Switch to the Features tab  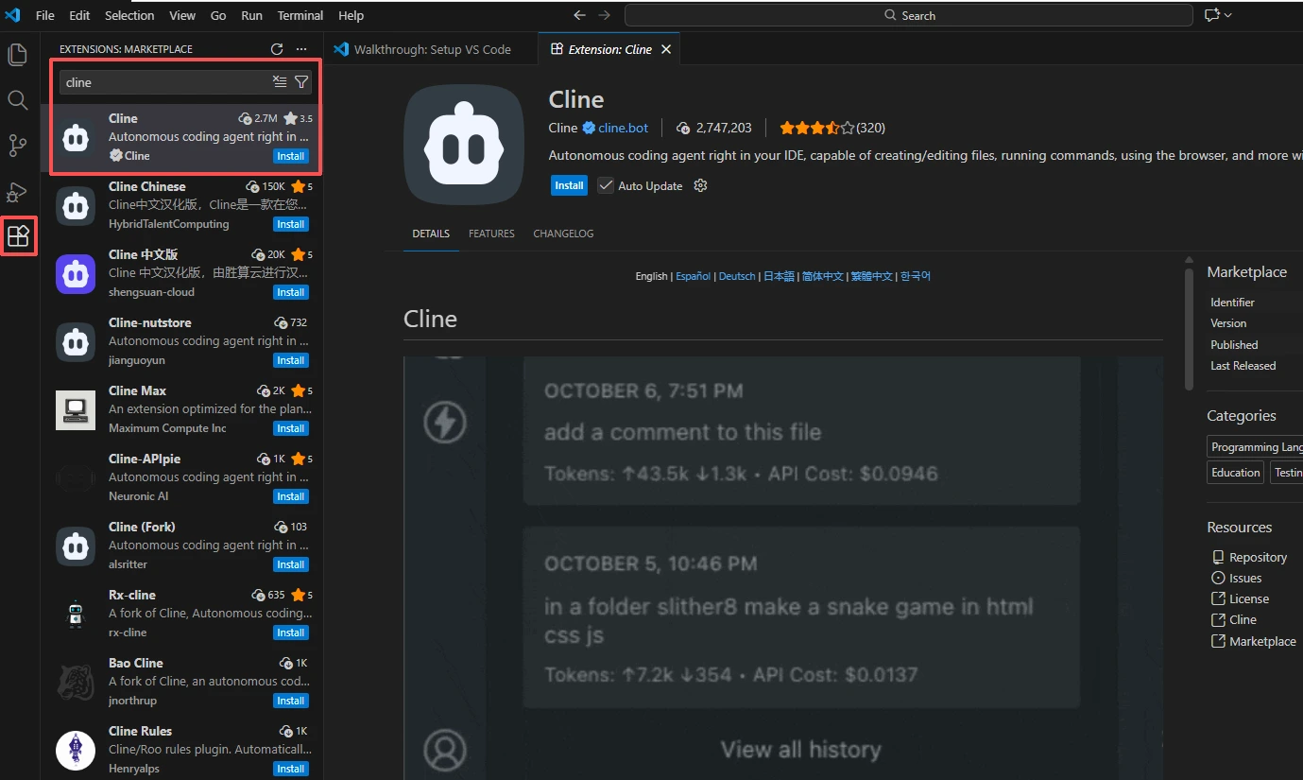(x=491, y=234)
